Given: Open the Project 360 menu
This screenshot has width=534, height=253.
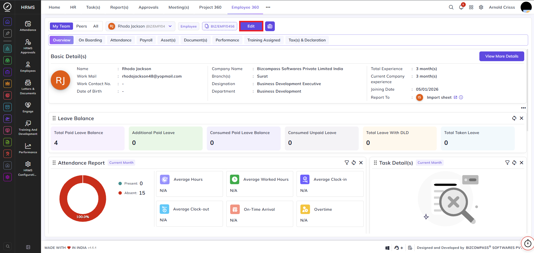Looking at the screenshot, I should pos(210,7).
